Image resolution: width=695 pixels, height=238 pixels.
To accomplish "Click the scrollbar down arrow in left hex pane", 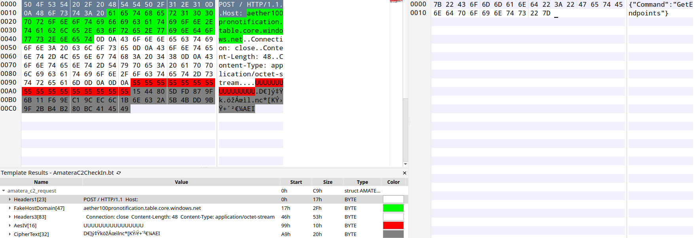I will [405, 164].
